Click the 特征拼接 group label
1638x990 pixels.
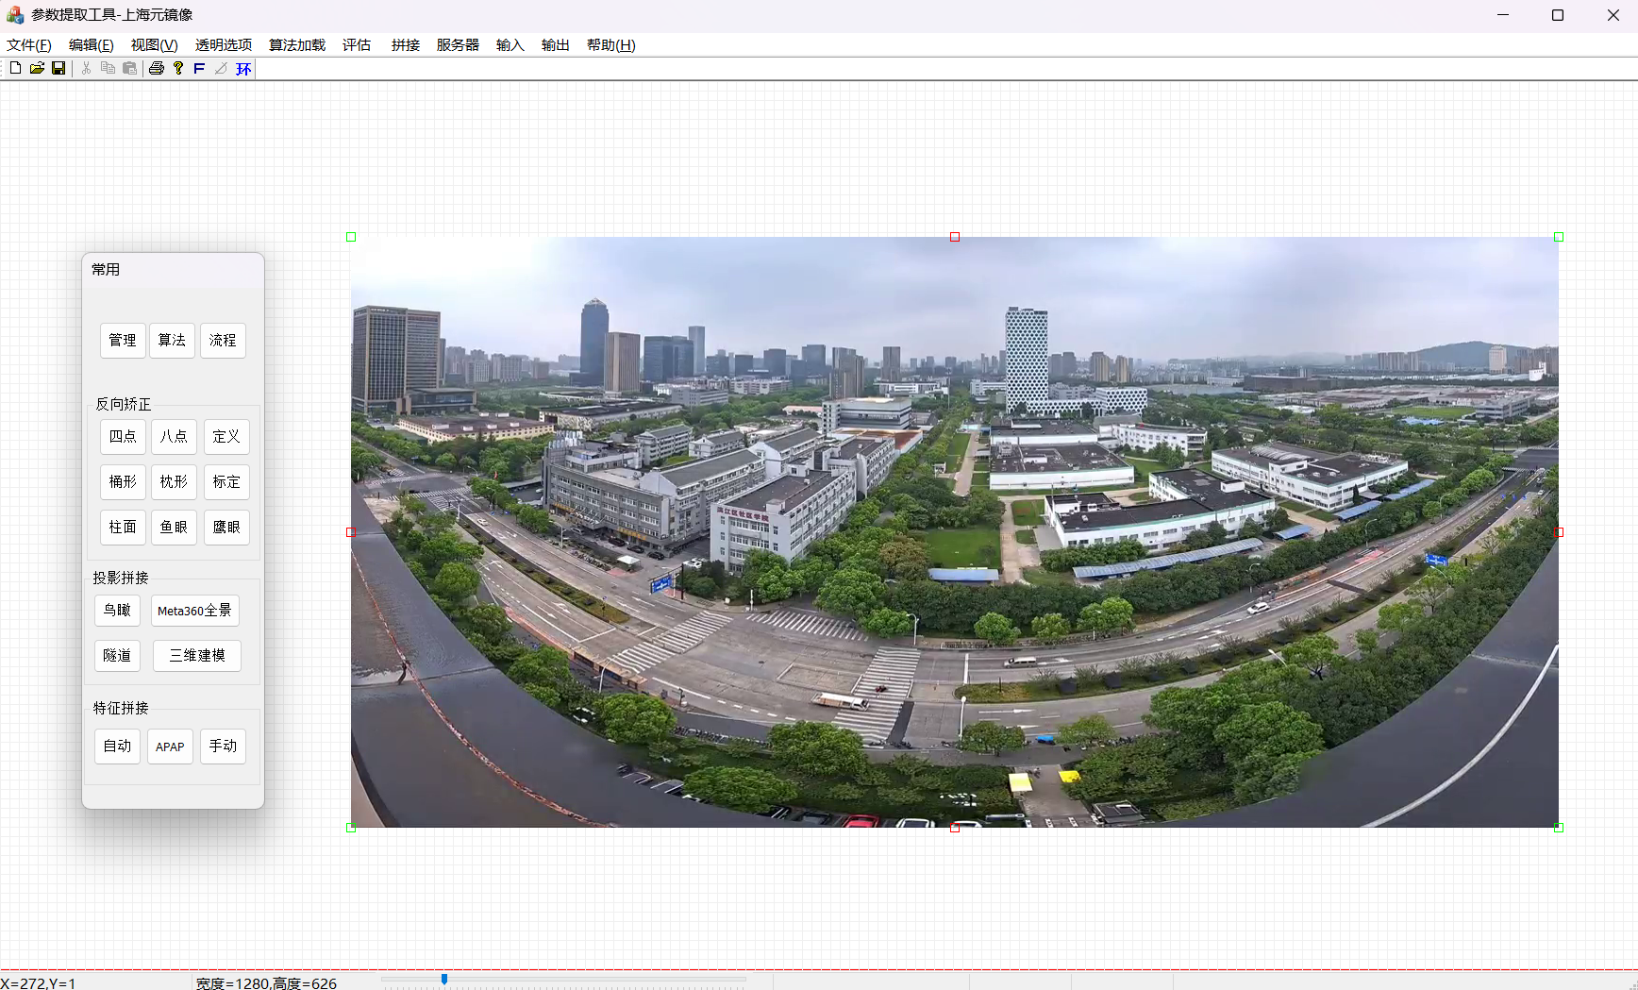coord(121,708)
